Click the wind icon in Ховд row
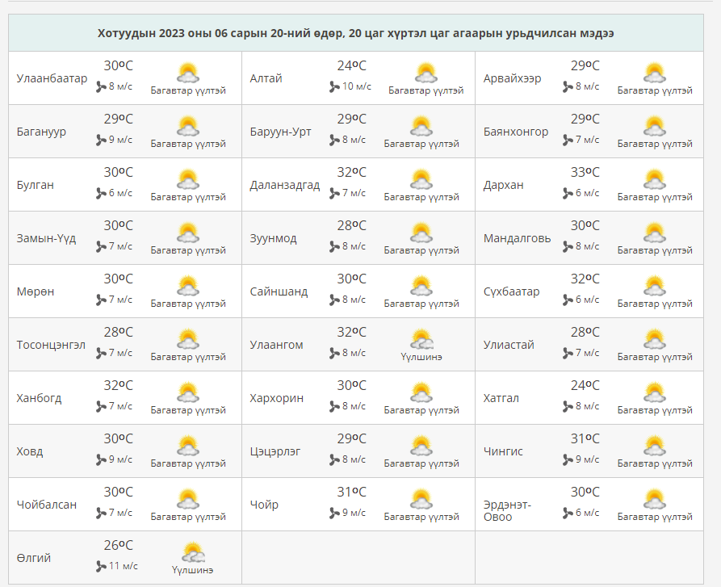Viewport: 721px width, 587px height. 102,459
